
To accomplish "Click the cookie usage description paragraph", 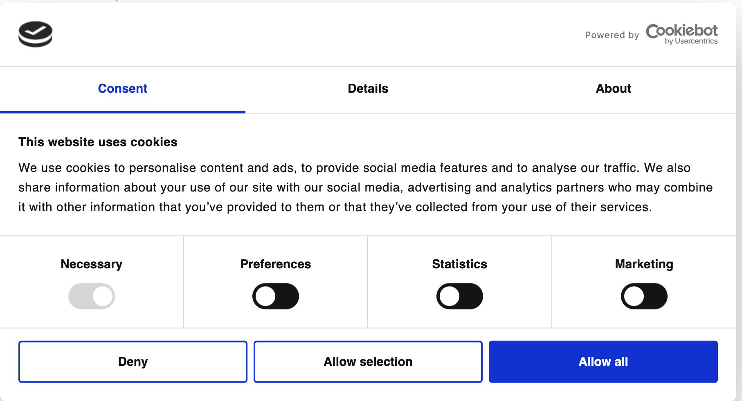I will [366, 187].
